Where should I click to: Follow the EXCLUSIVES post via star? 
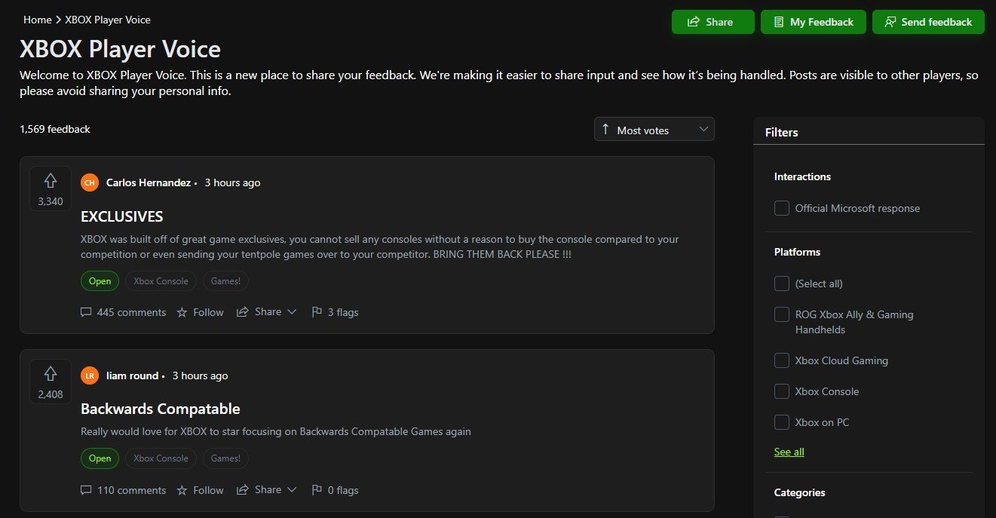click(x=200, y=312)
